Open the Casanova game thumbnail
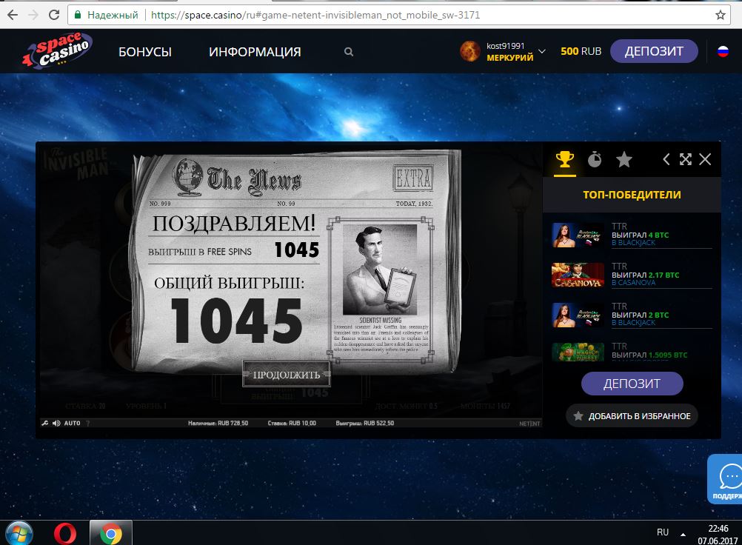 point(578,275)
